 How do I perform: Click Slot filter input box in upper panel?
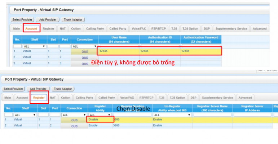click(x=53, y=46)
